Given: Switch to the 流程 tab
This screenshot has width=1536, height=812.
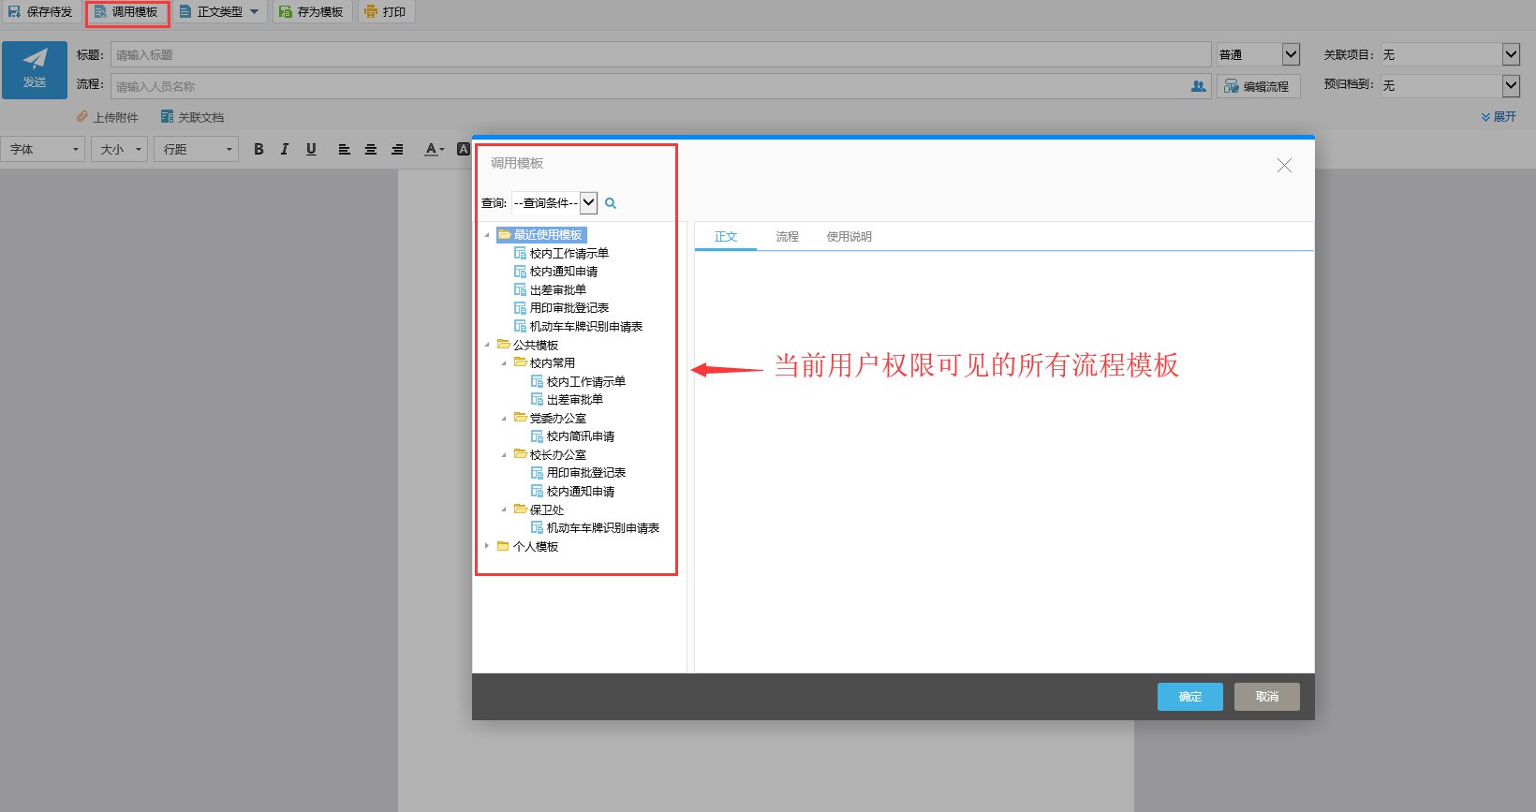Looking at the screenshot, I should click(787, 237).
